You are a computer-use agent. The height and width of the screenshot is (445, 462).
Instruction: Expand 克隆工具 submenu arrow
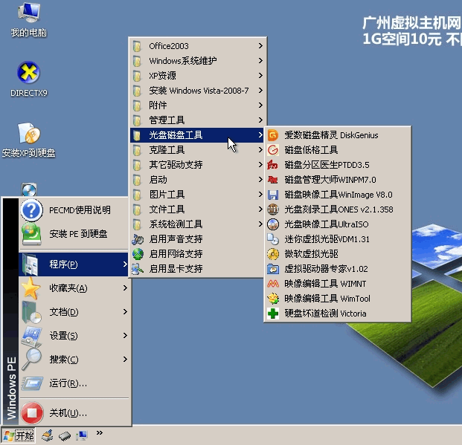260,150
